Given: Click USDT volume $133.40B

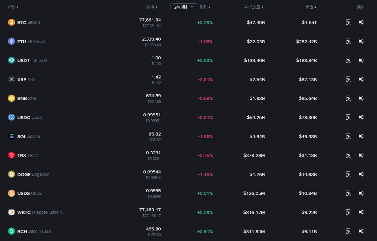Looking at the screenshot, I should click(254, 60).
